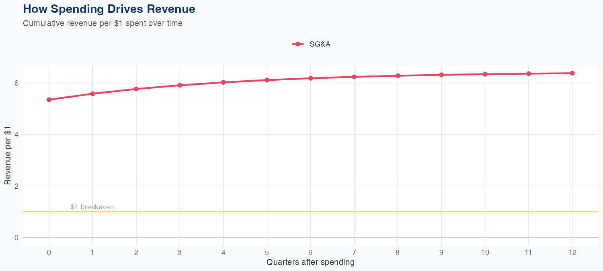Screen dimensions: 603x271
Task: Click the SG&A data point at quarter 8
Action: coord(398,75)
